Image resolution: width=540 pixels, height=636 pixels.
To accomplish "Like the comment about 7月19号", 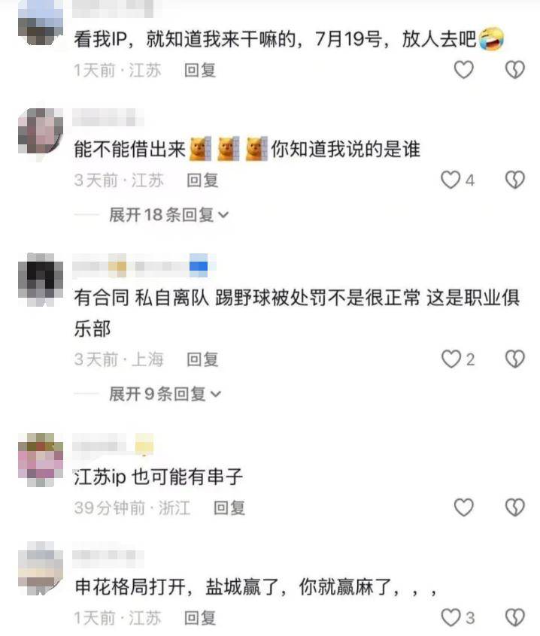I will [463, 70].
